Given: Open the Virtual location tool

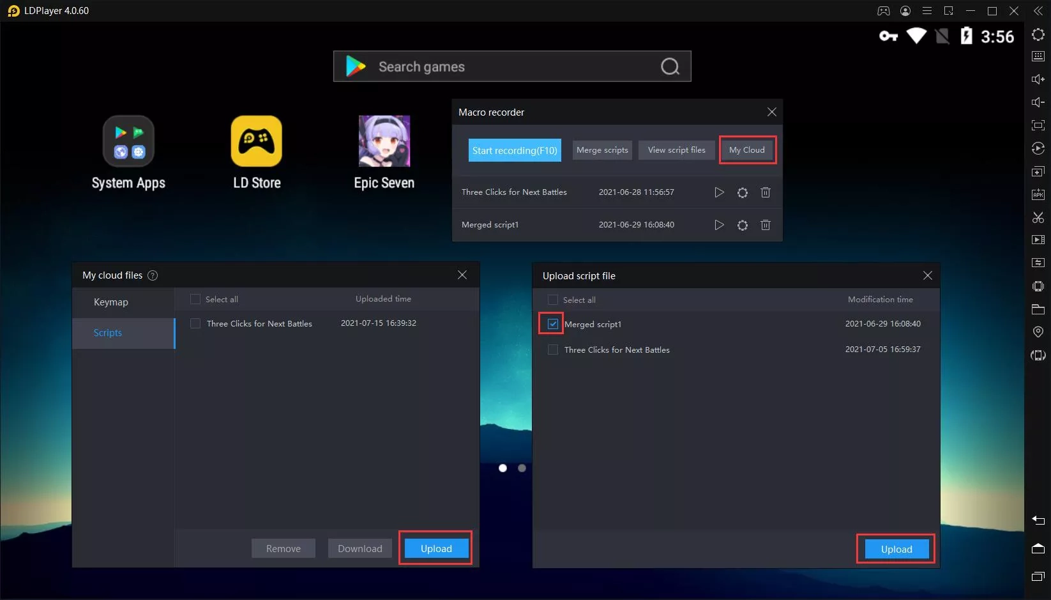Looking at the screenshot, I should click(x=1038, y=332).
